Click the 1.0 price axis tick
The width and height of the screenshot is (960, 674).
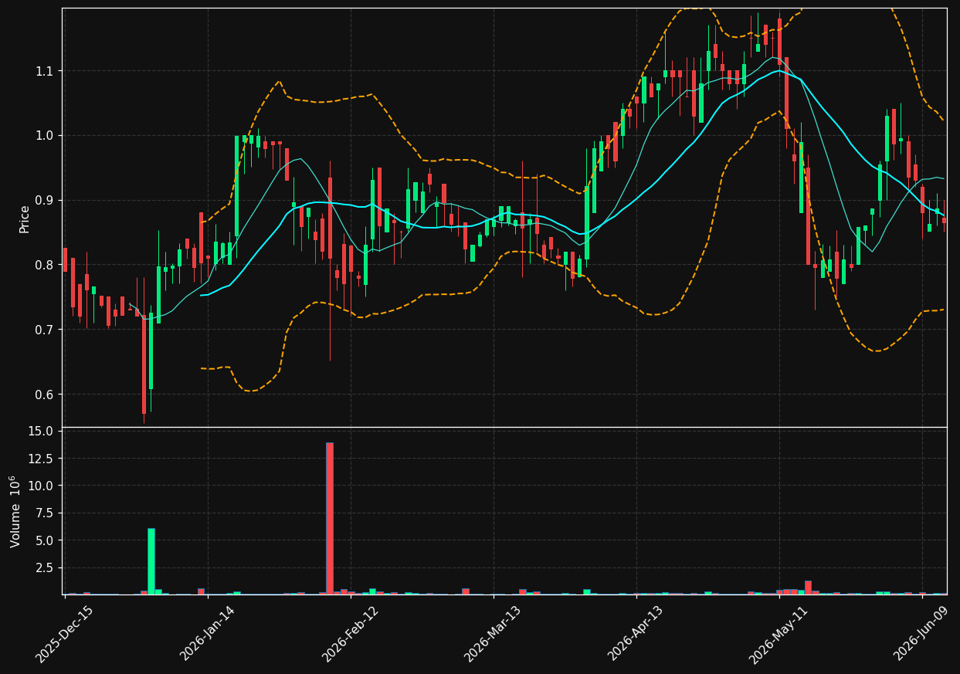click(46, 136)
